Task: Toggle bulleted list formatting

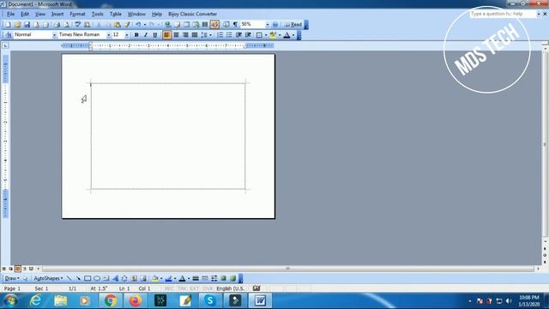Action: pos(229,34)
